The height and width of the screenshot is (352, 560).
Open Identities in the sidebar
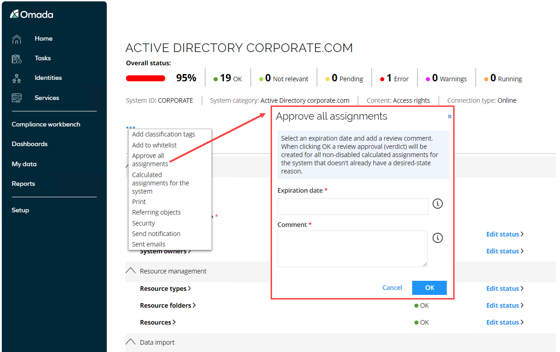pos(48,78)
